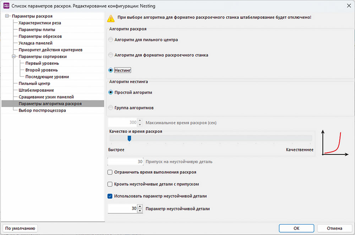The height and width of the screenshot is (235, 355).
Task: Open Характеристики реза tree item
Action: coord(40,23)
